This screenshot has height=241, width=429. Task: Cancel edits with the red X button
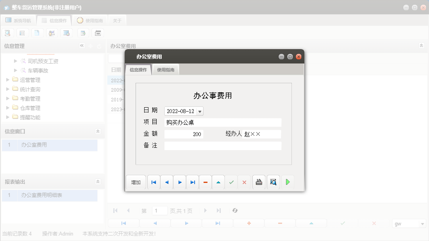(244, 182)
